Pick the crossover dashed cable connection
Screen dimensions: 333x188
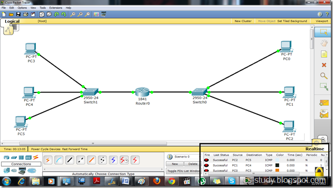point(81,160)
